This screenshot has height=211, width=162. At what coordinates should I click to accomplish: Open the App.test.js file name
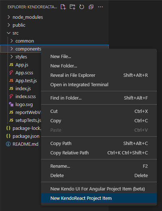click(x=26, y=81)
